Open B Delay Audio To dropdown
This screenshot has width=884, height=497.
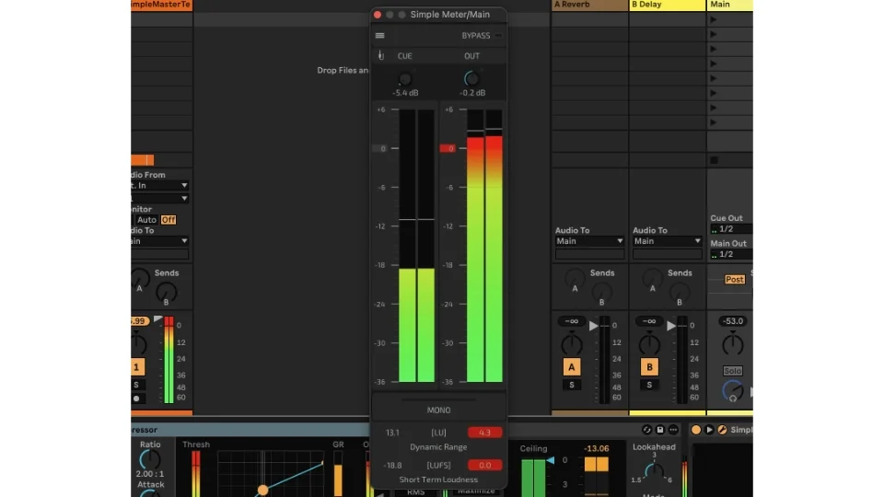point(667,241)
